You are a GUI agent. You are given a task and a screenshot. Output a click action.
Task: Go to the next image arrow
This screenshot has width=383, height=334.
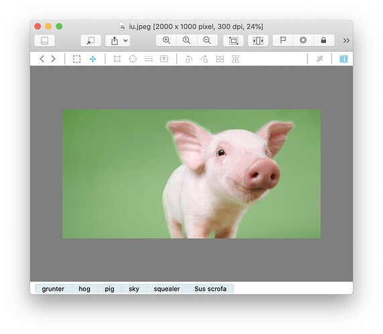pyautogui.click(x=54, y=59)
